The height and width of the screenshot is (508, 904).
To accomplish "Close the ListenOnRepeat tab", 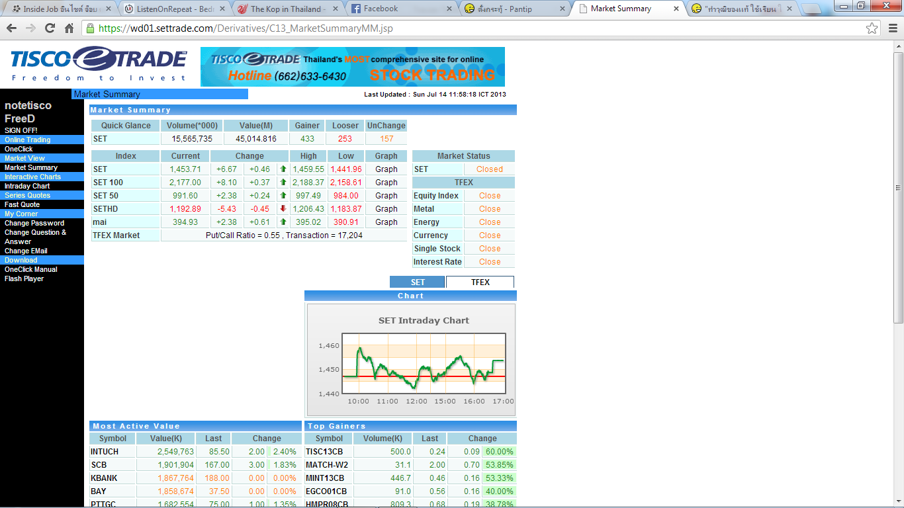I will pyautogui.click(x=222, y=9).
